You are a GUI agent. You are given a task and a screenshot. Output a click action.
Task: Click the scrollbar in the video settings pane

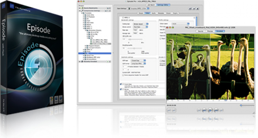coord(196,21)
